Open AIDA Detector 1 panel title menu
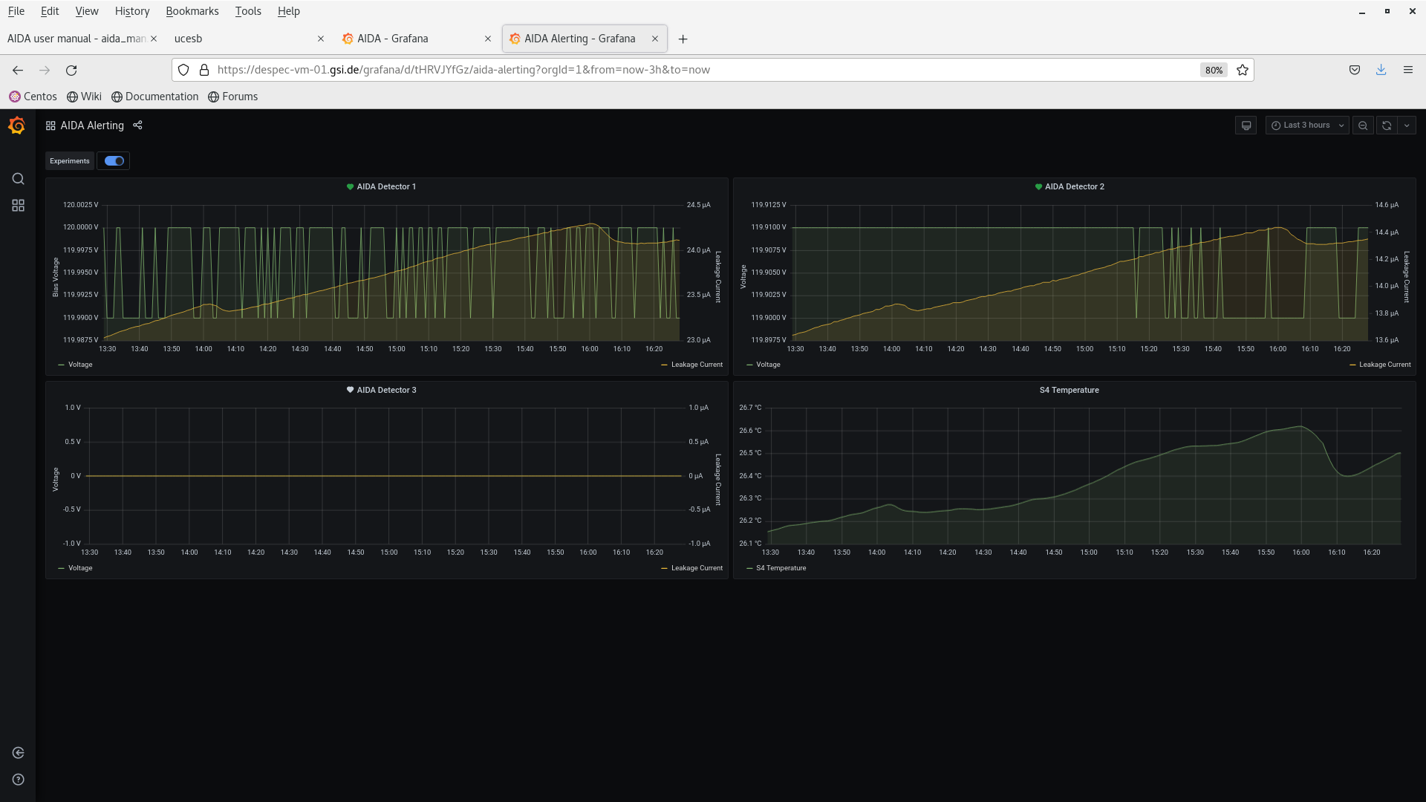Screen dimensions: 1426x802 click(386, 187)
